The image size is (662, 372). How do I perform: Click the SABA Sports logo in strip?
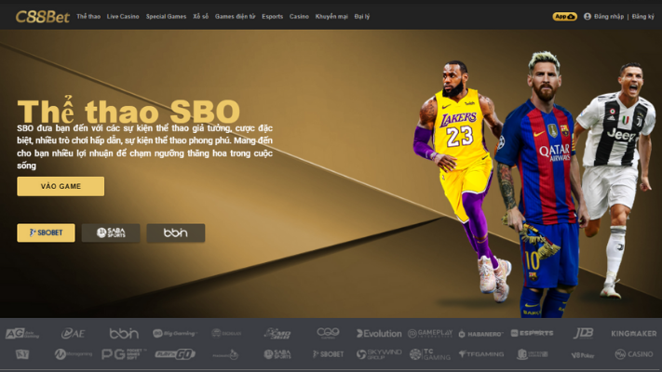tap(277, 354)
